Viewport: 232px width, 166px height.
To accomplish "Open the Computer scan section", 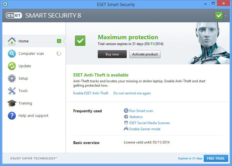I will (x=31, y=53).
